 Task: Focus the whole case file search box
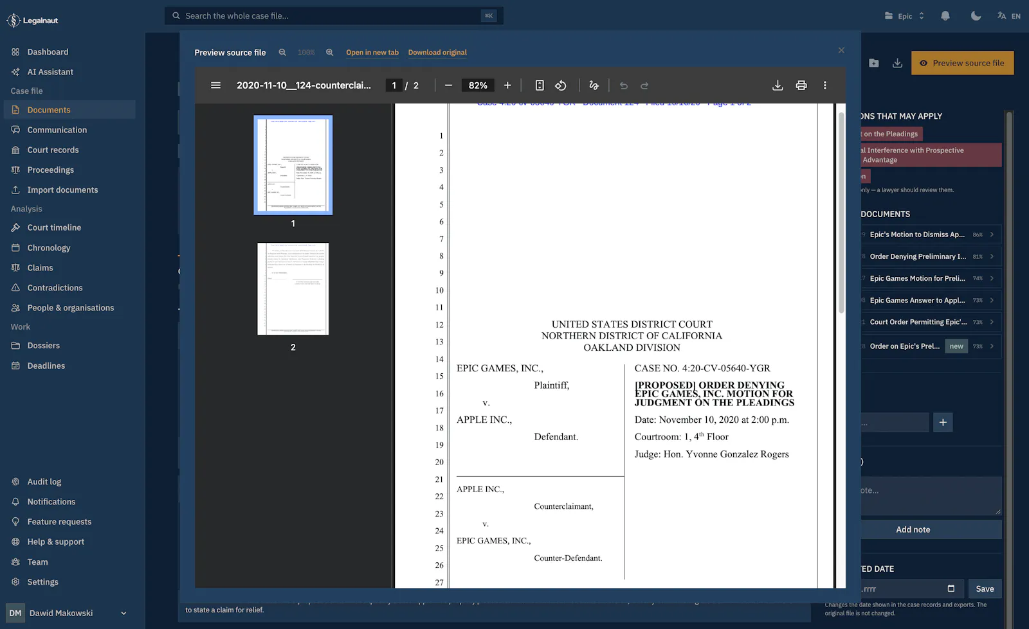pos(334,16)
